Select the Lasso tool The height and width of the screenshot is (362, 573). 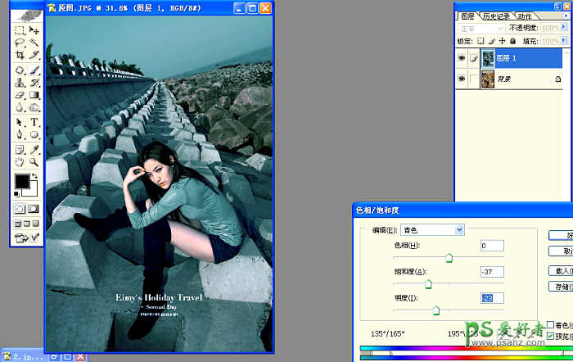(20, 43)
